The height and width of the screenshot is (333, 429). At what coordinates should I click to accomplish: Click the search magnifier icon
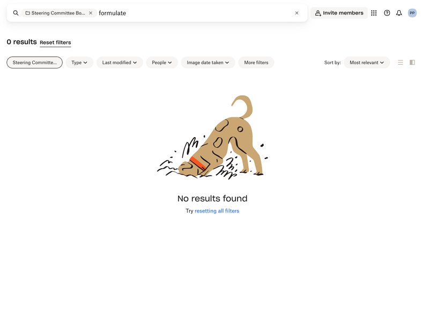point(16,13)
